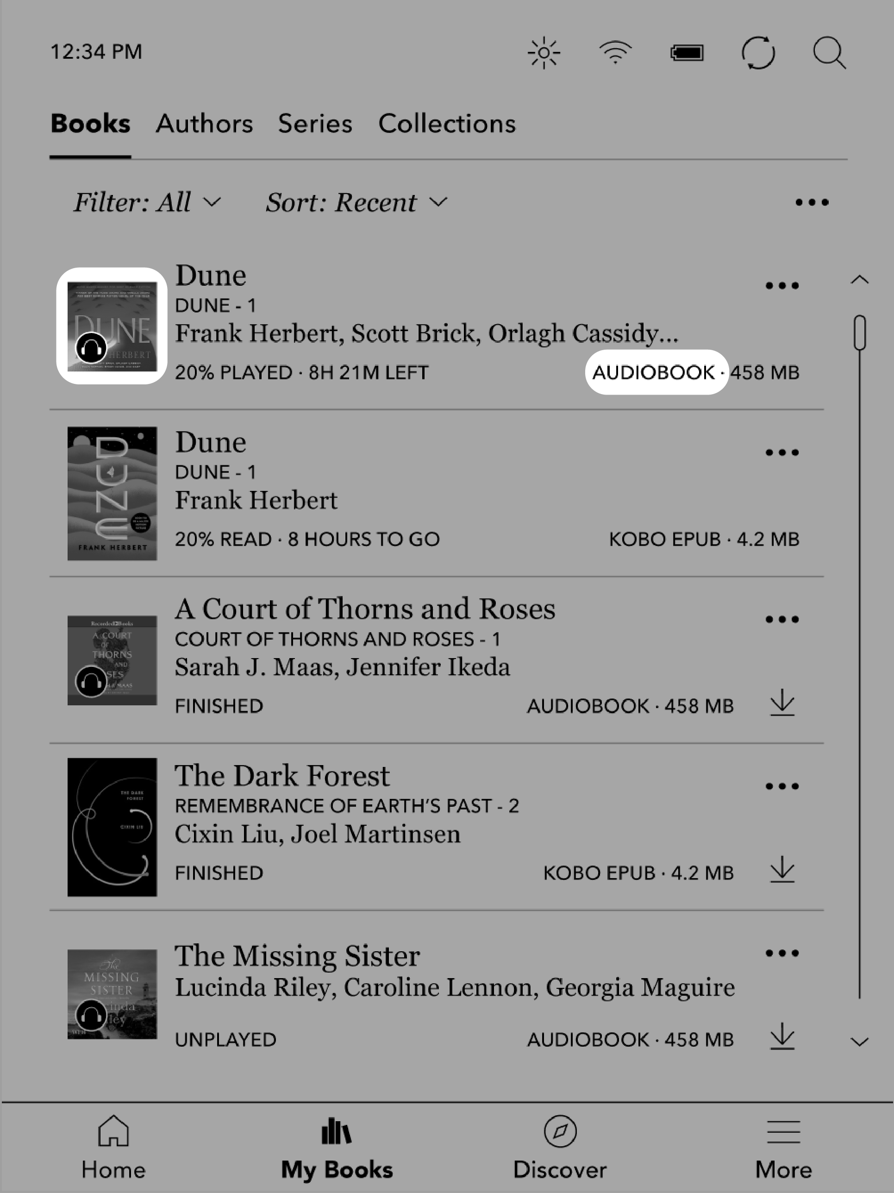Tap the audiobook headphone icon on Dune
894x1193 pixels.
[92, 350]
